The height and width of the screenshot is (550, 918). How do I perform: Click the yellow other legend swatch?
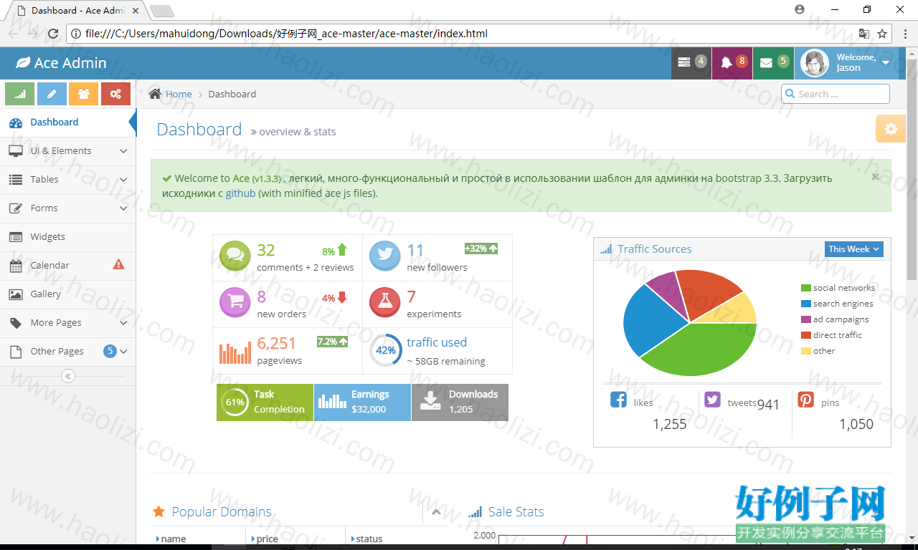click(806, 351)
